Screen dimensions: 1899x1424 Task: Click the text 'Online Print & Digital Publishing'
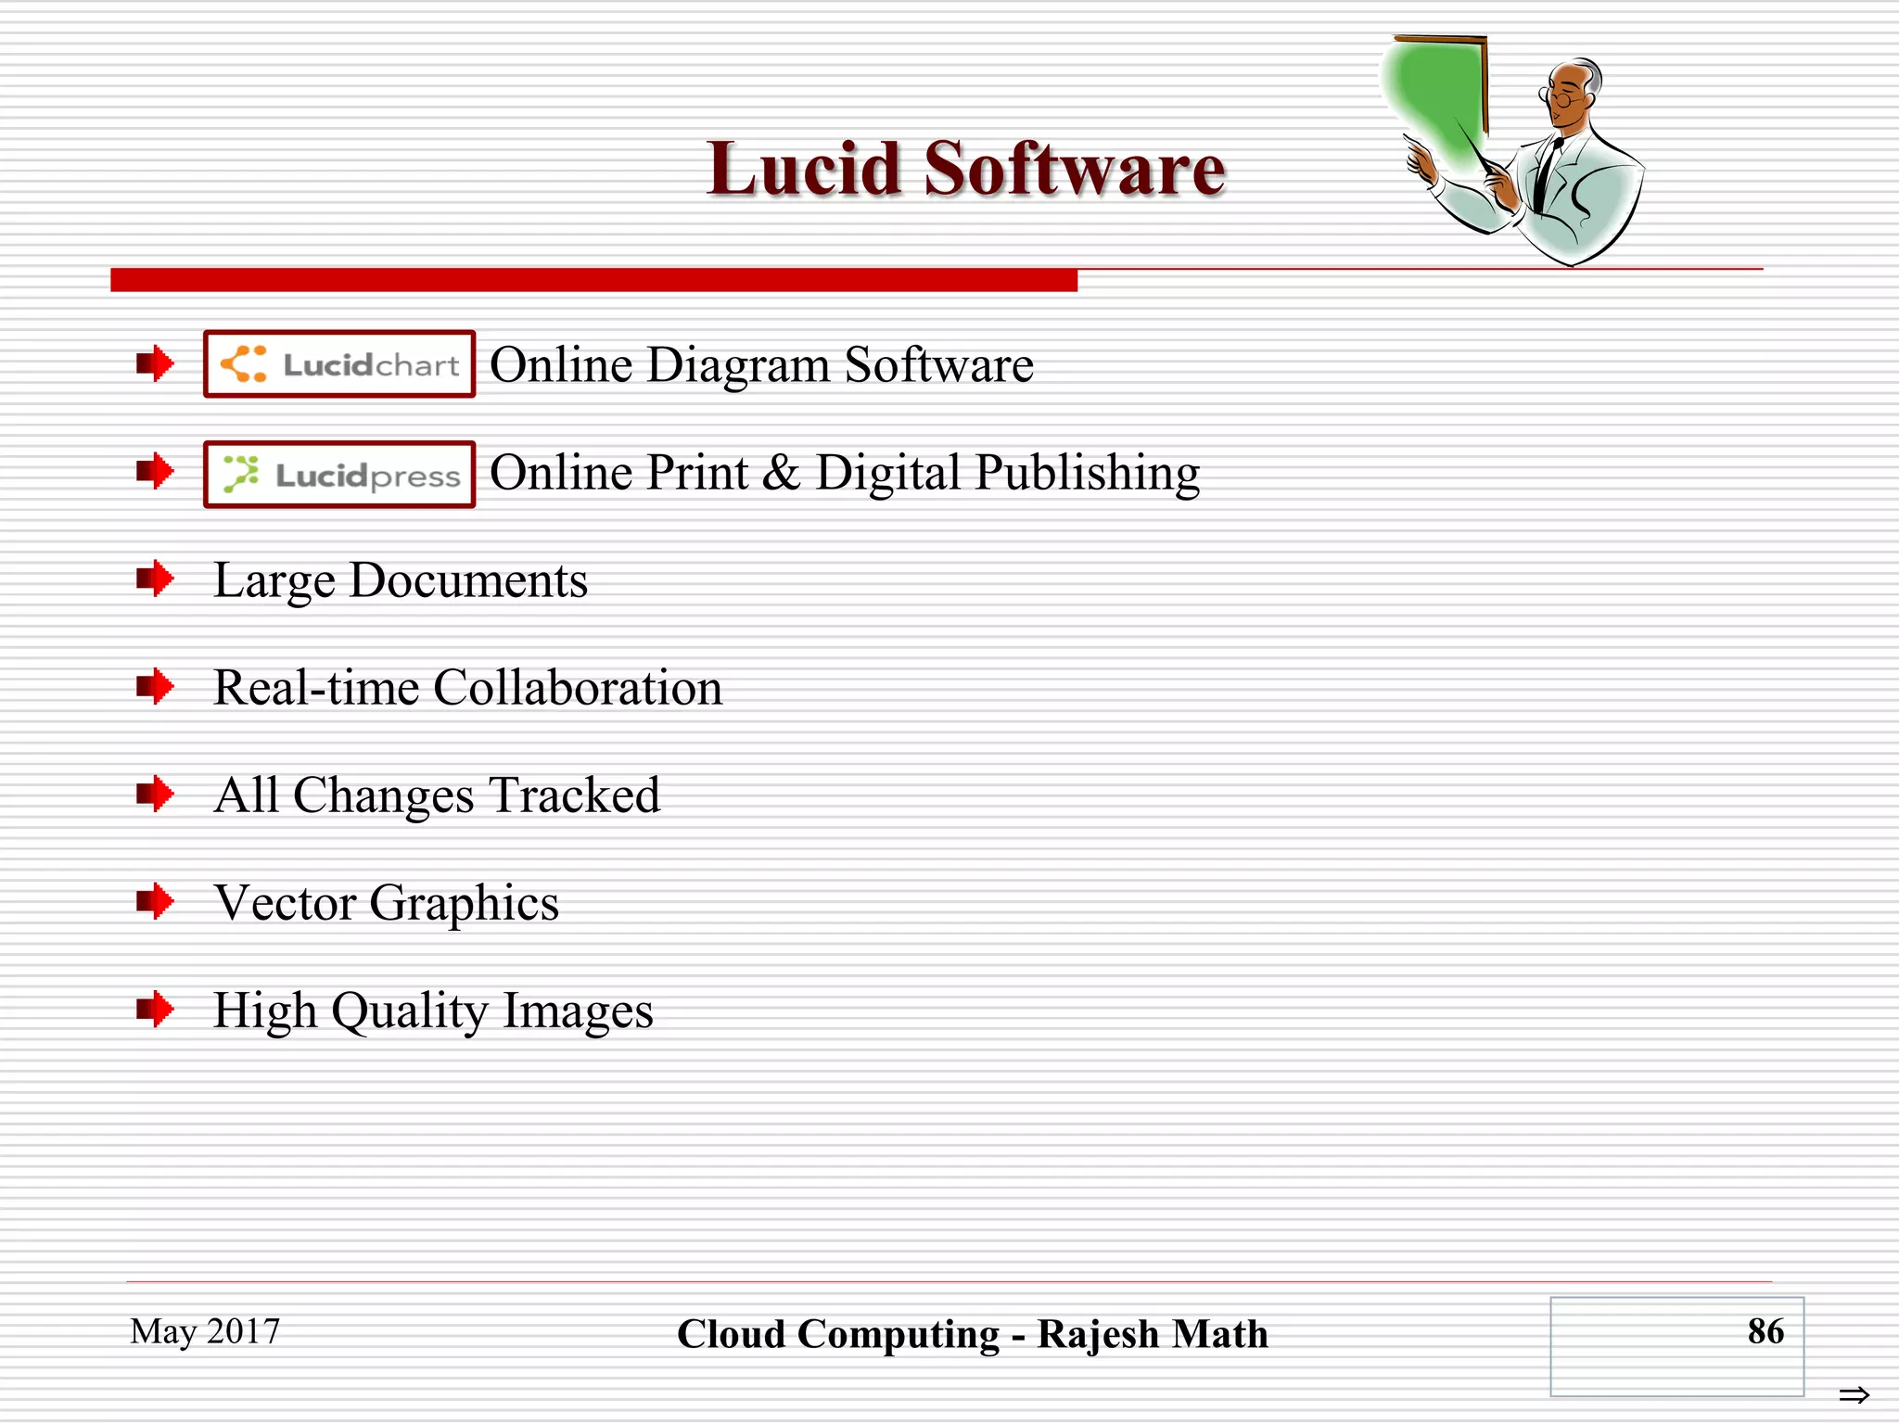845,474
